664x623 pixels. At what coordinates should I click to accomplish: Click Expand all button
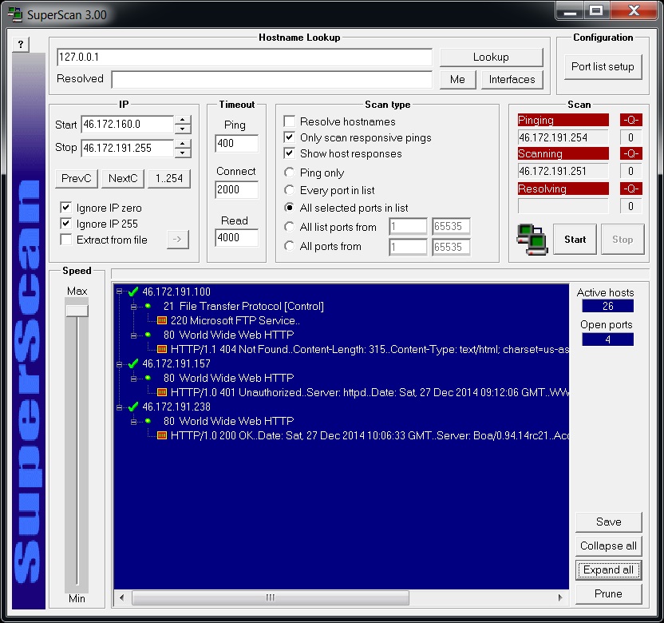tap(608, 570)
